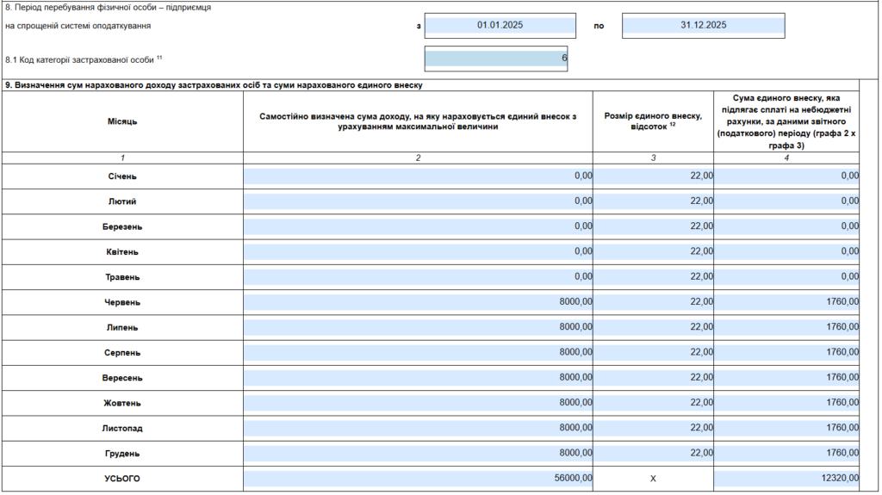The height and width of the screenshot is (495, 882).
Task: Select the УСЬОГО total contribution field 12320,00
Action: coord(786,478)
